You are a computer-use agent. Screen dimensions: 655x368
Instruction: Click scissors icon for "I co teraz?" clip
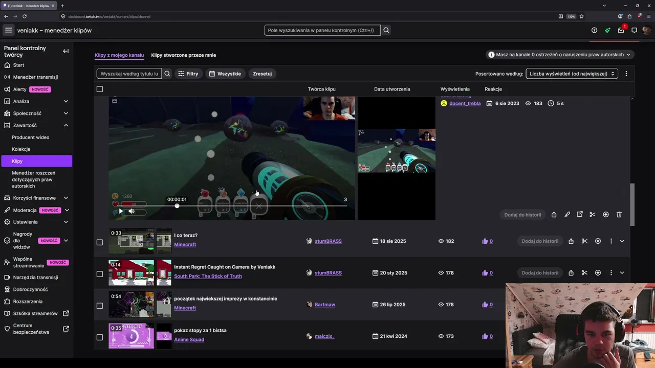coord(584,241)
